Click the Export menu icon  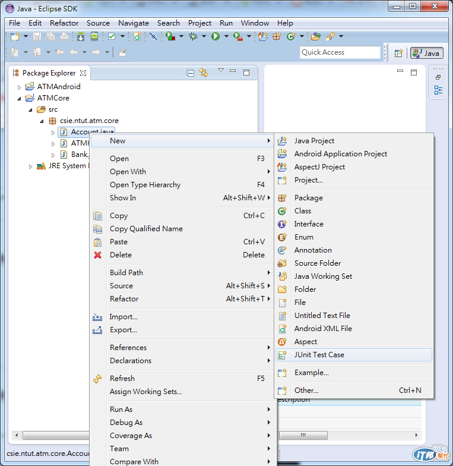[97, 330]
